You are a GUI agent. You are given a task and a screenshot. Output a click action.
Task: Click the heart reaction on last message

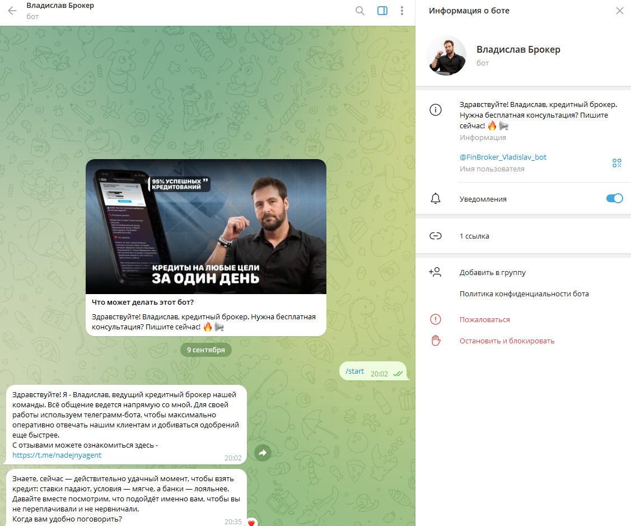pyautogui.click(x=251, y=523)
